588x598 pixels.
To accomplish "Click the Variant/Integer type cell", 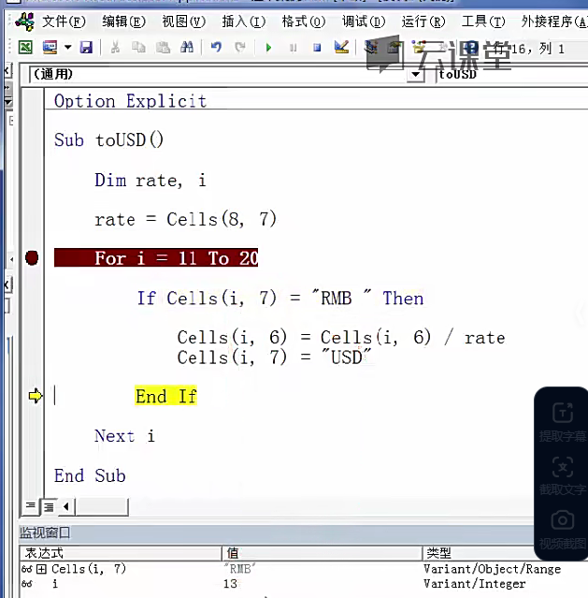I will click(475, 584).
